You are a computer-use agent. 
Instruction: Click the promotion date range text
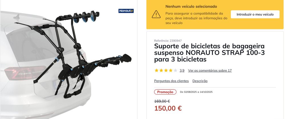coord(196,92)
